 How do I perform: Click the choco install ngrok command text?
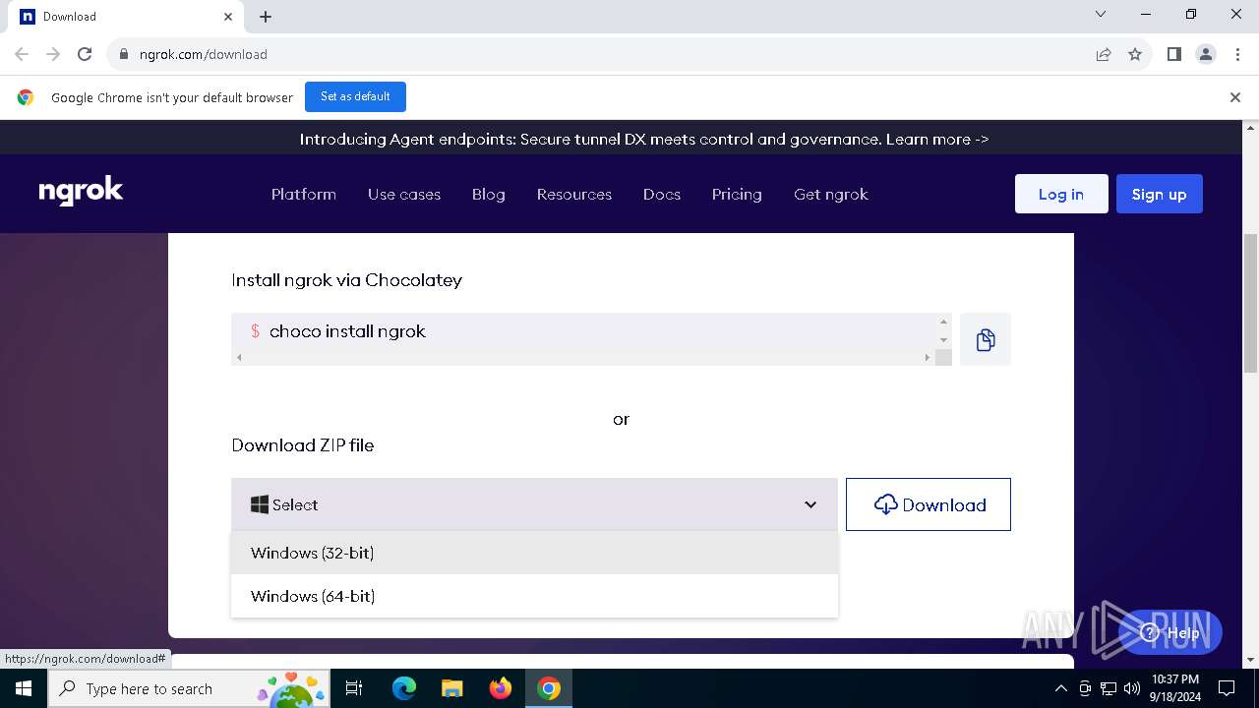pyautogui.click(x=347, y=331)
